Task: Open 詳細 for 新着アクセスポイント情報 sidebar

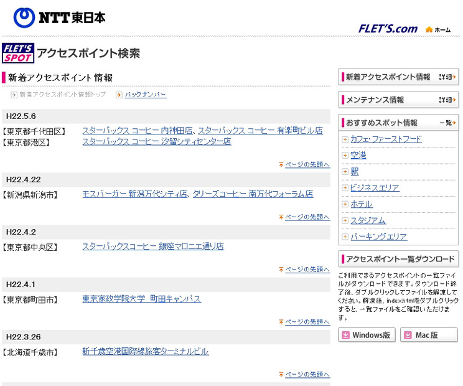Action: (x=447, y=77)
